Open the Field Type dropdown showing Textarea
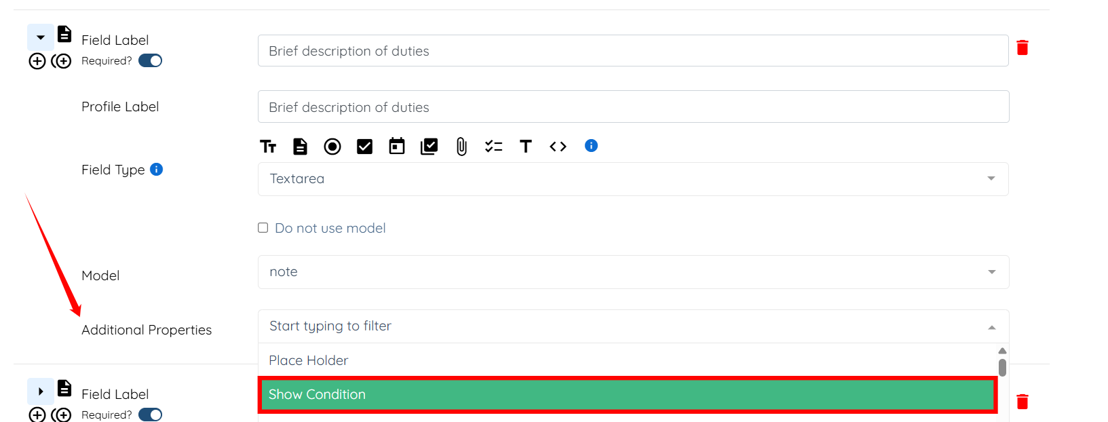This screenshot has height=422, width=1108. point(632,179)
